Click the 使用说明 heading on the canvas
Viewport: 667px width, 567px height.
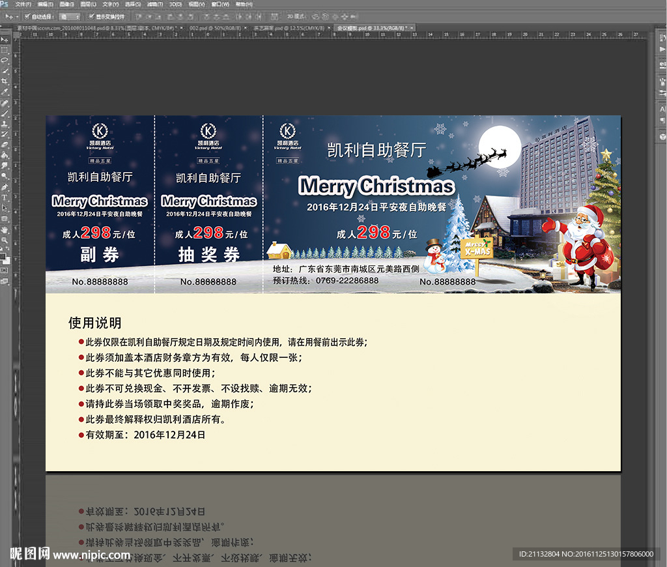[x=95, y=323]
